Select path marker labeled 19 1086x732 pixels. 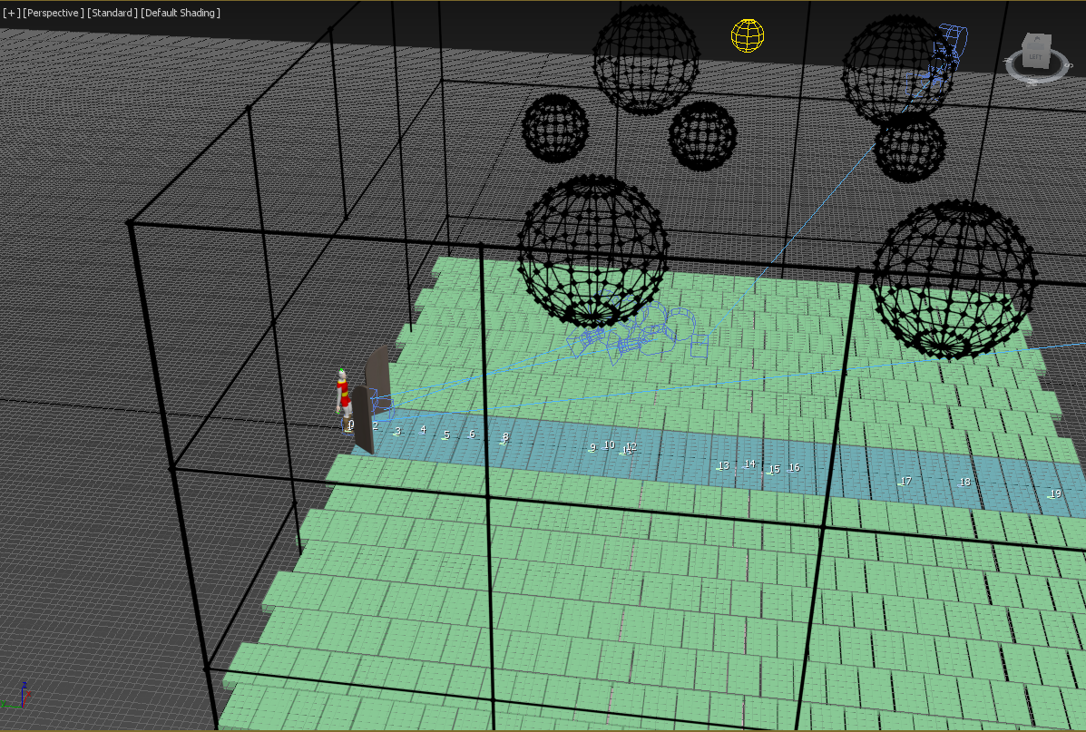pos(1055,493)
